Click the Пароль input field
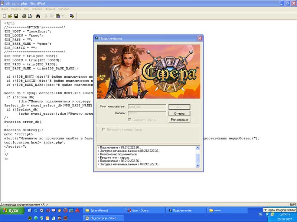Image resolution: width=297 pixels, height=222 pixels. point(147,113)
